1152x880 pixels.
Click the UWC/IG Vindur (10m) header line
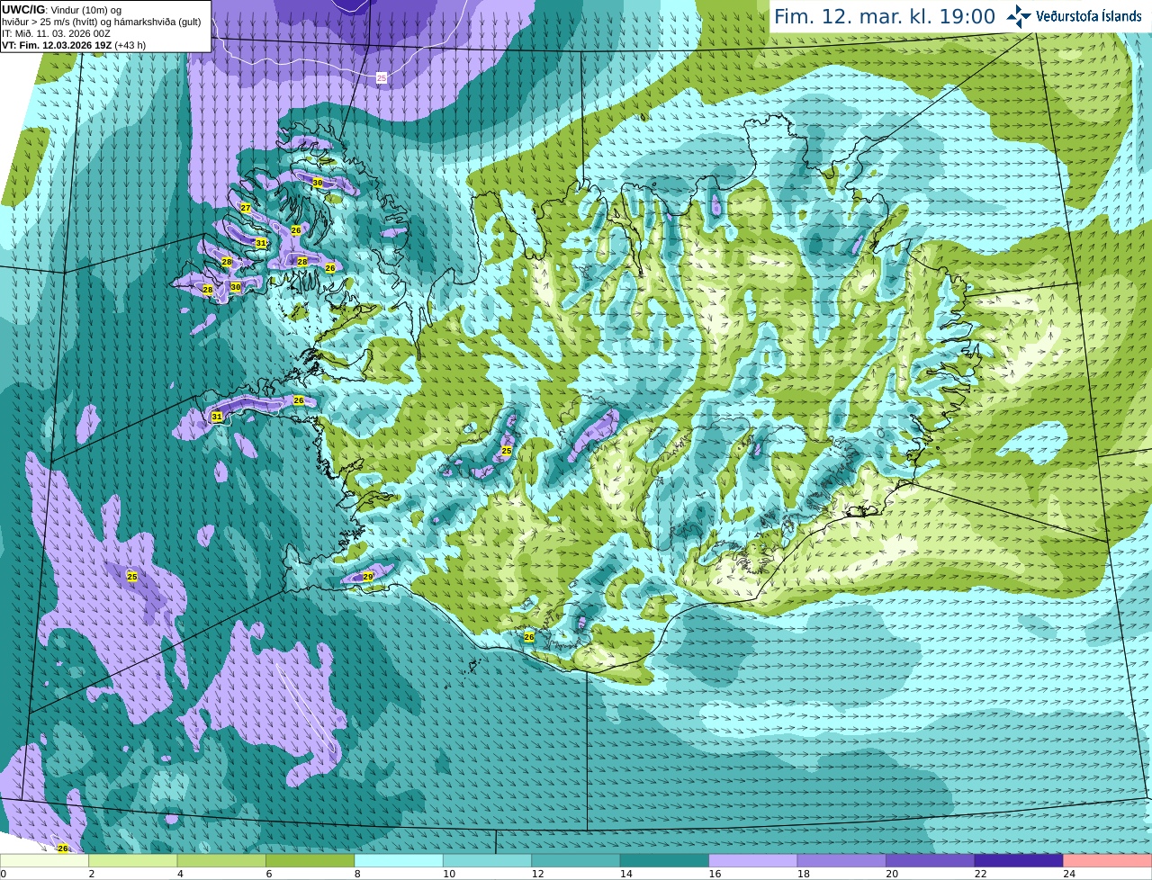tap(61, 10)
